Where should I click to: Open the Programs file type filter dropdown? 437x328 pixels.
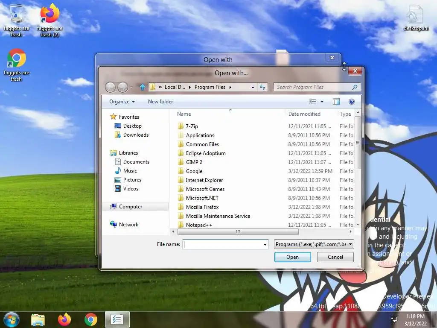coord(314,244)
